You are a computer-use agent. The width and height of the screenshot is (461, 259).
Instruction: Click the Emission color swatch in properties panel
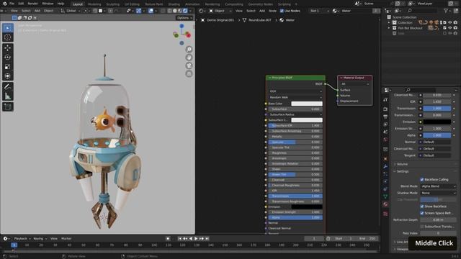[x=437, y=122]
